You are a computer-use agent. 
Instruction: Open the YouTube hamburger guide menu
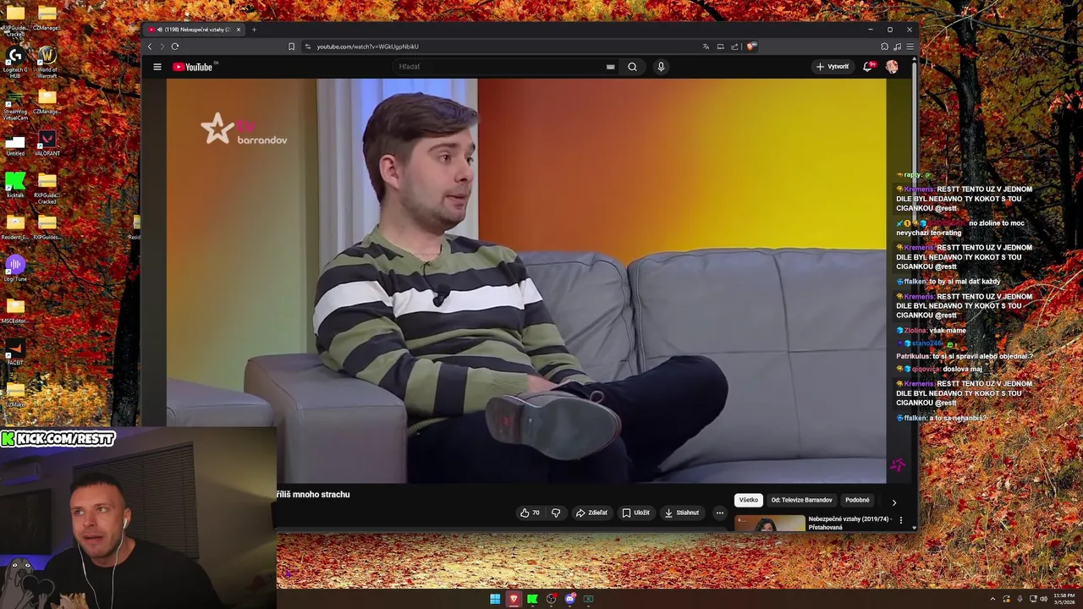click(x=157, y=67)
